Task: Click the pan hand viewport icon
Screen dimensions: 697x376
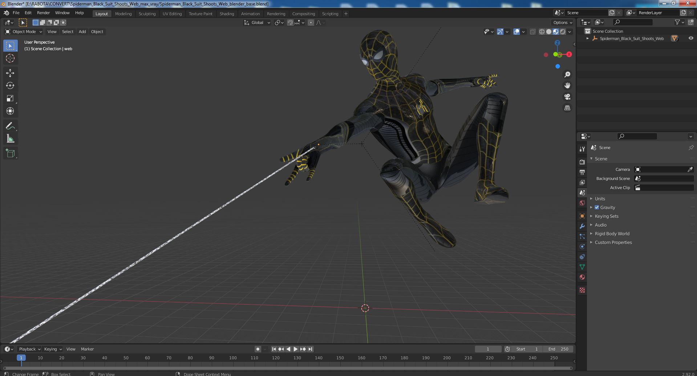Action: (567, 85)
